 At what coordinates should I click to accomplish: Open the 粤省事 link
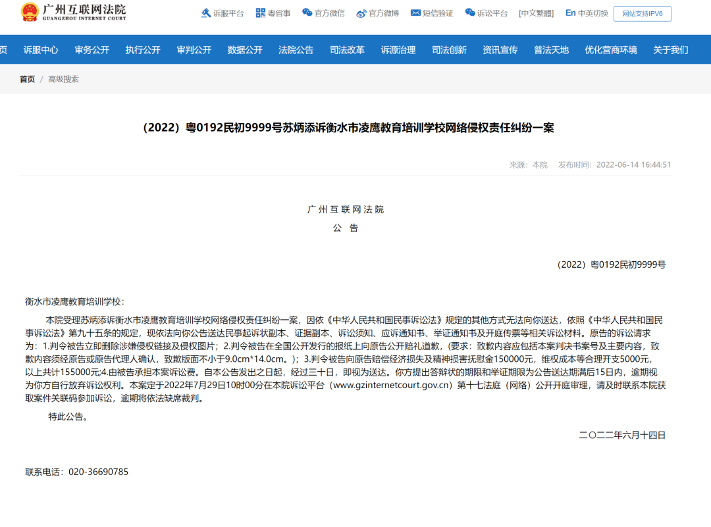pyautogui.click(x=279, y=14)
